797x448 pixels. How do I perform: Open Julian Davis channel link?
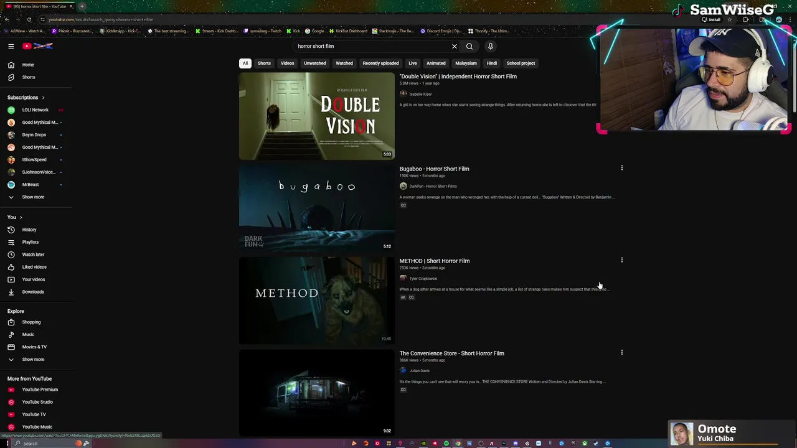coord(419,371)
